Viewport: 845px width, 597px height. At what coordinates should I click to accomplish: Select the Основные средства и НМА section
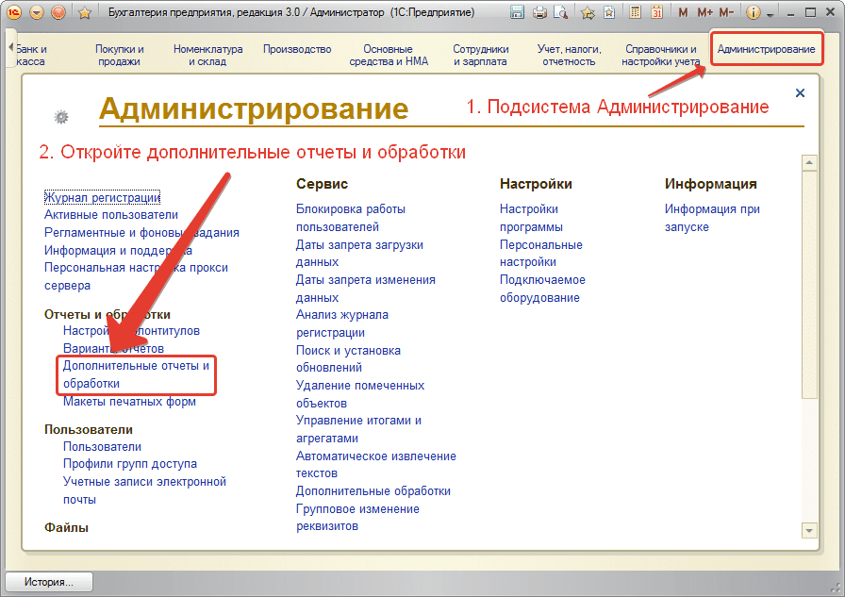coord(389,55)
